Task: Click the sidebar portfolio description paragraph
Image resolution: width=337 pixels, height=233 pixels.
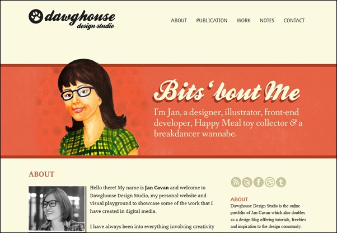Action: pyautogui.click(x=268, y=216)
